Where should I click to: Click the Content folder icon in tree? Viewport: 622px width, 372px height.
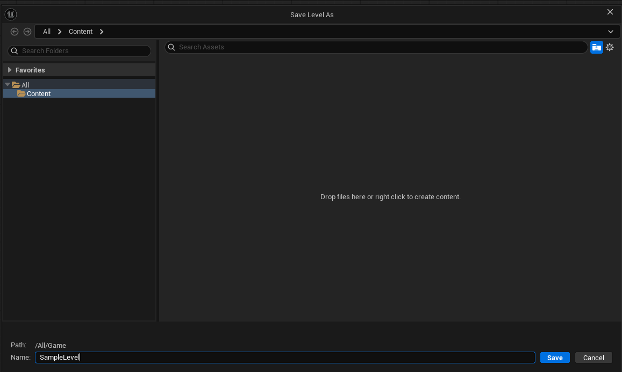click(x=22, y=93)
